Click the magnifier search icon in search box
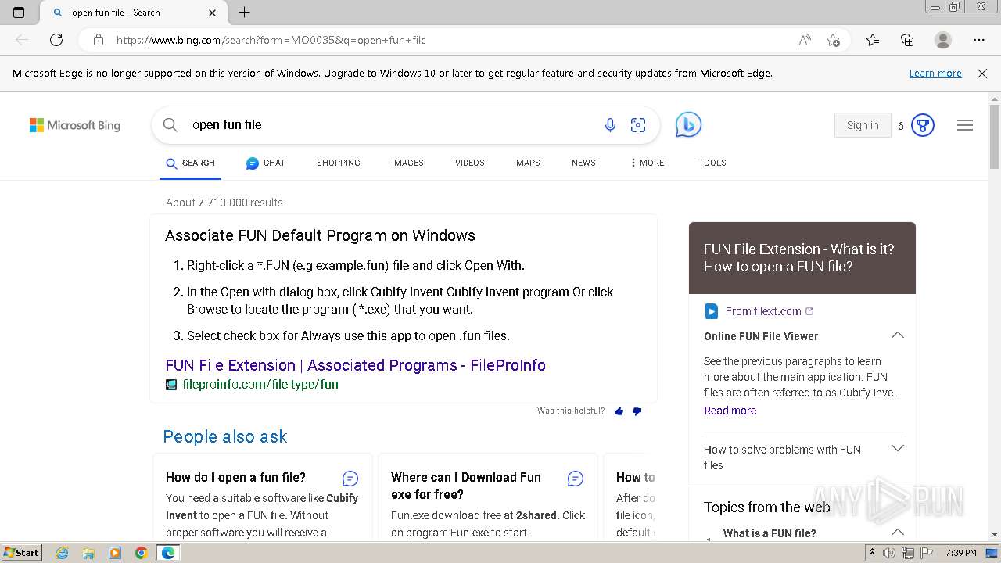The height and width of the screenshot is (563, 1001). [170, 125]
